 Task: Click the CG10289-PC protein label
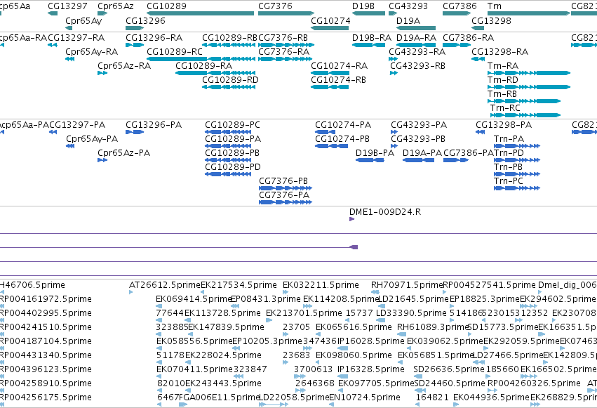point(232,125)
